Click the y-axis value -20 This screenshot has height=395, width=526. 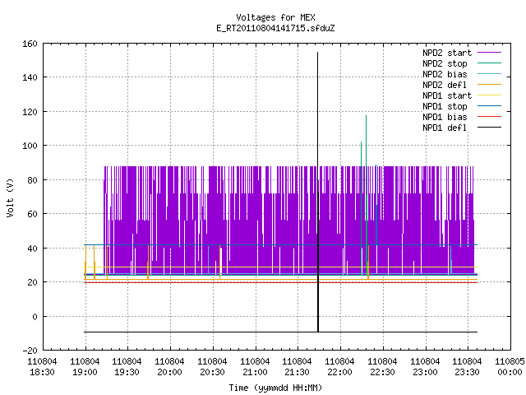click(x=30, y=351)
